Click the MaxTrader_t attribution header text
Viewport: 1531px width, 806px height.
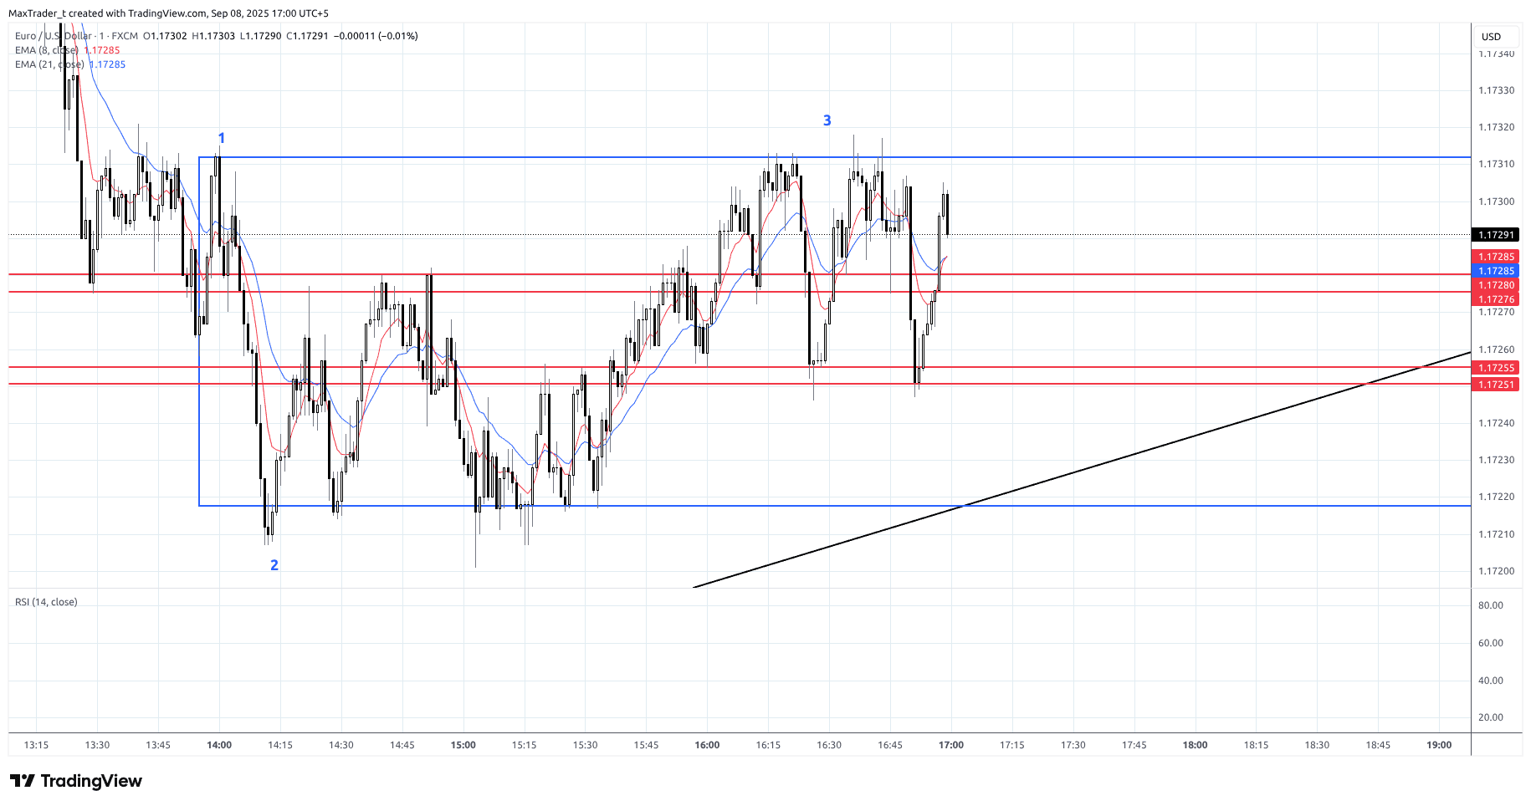click(168, 13)
